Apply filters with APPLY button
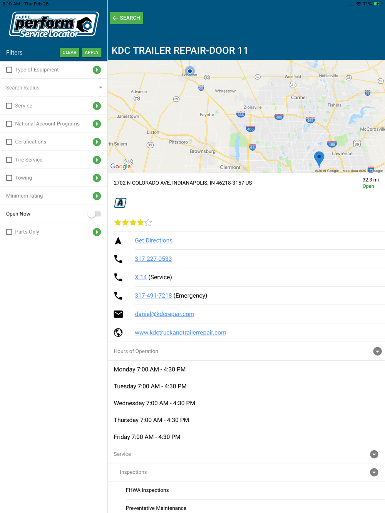Screen dimensions: 385x513 pyautogui.click(x=92, y=52)
